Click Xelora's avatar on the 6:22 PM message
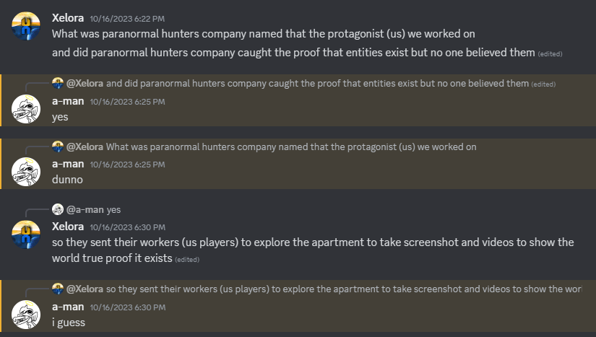 click(x=26, y=27)
